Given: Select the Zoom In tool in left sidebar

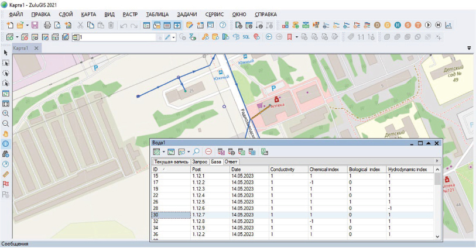Looking at the screenshot, I should tap(6, 113).
